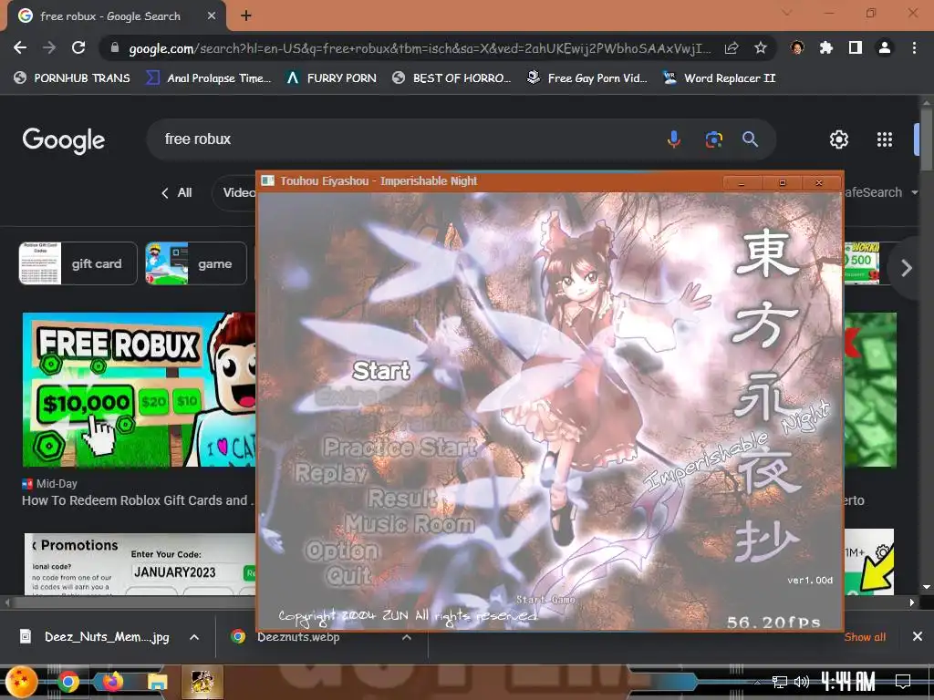
Task: Share this page from the address bar
Action: coord(732,48)
